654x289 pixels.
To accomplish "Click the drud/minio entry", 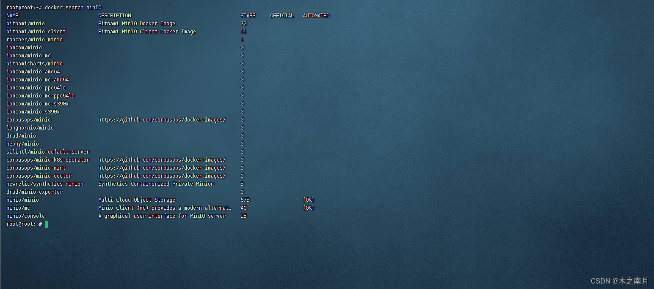I will pyautogui.click(x=21, y=136).
